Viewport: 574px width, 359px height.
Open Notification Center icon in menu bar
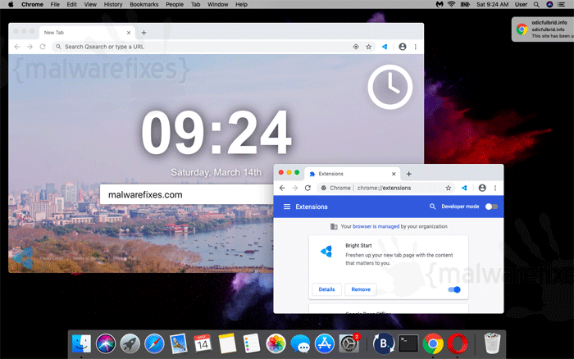561,4
